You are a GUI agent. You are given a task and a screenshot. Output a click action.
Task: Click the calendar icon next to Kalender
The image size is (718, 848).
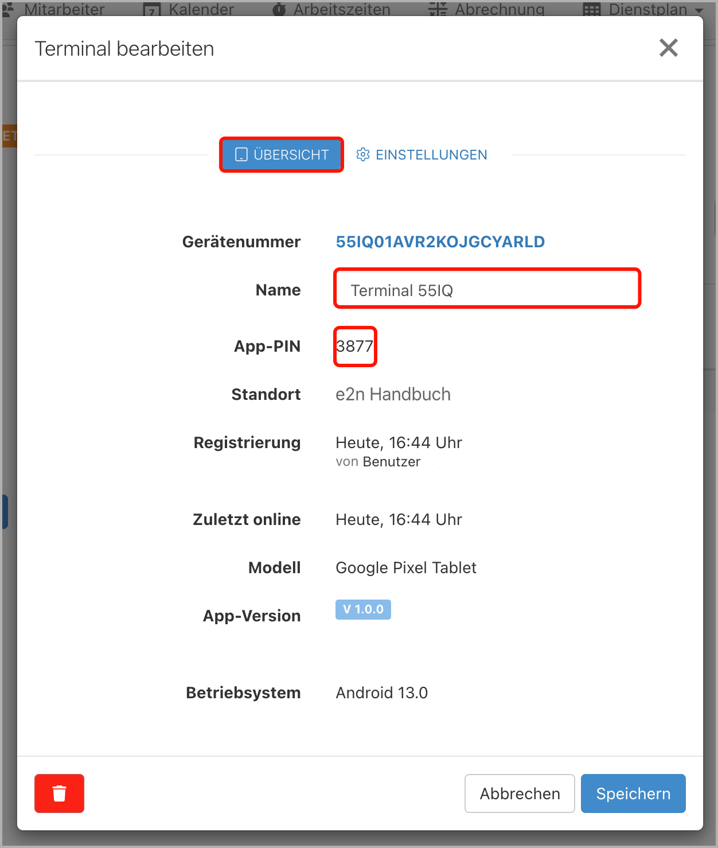pos(150,9)
